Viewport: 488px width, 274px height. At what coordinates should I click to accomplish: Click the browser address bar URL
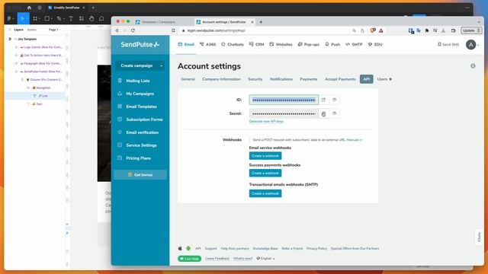(217, 30)
